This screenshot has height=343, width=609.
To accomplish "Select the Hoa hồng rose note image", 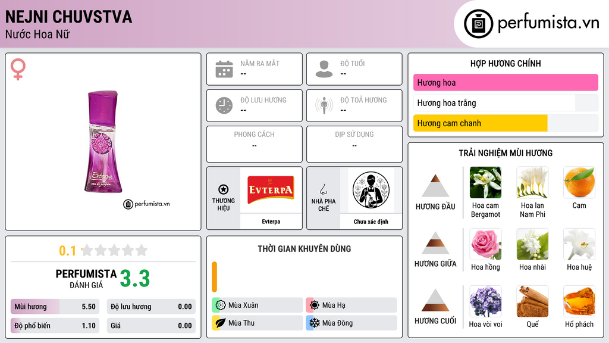I will (x=485, y=244).
